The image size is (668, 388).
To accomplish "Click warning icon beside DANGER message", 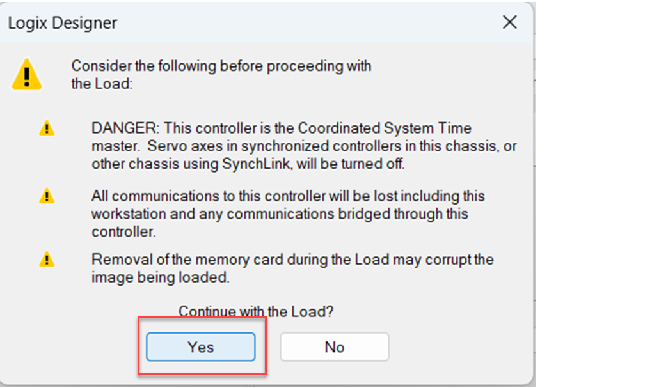I will click(47, 128).
